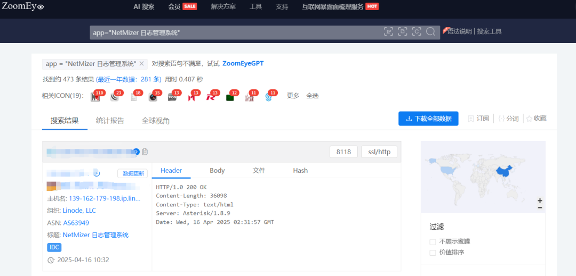Click the subscribe 订阅 icon

pyautogui.click(x=470, y=119)
